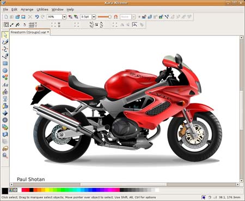
Task: Toggle the grid icon in the selector bar
Action: pyautogui.click(x=31, y=25)
